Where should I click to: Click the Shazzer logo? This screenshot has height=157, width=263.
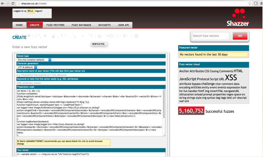pyautogui.click(x=238, y=18)
